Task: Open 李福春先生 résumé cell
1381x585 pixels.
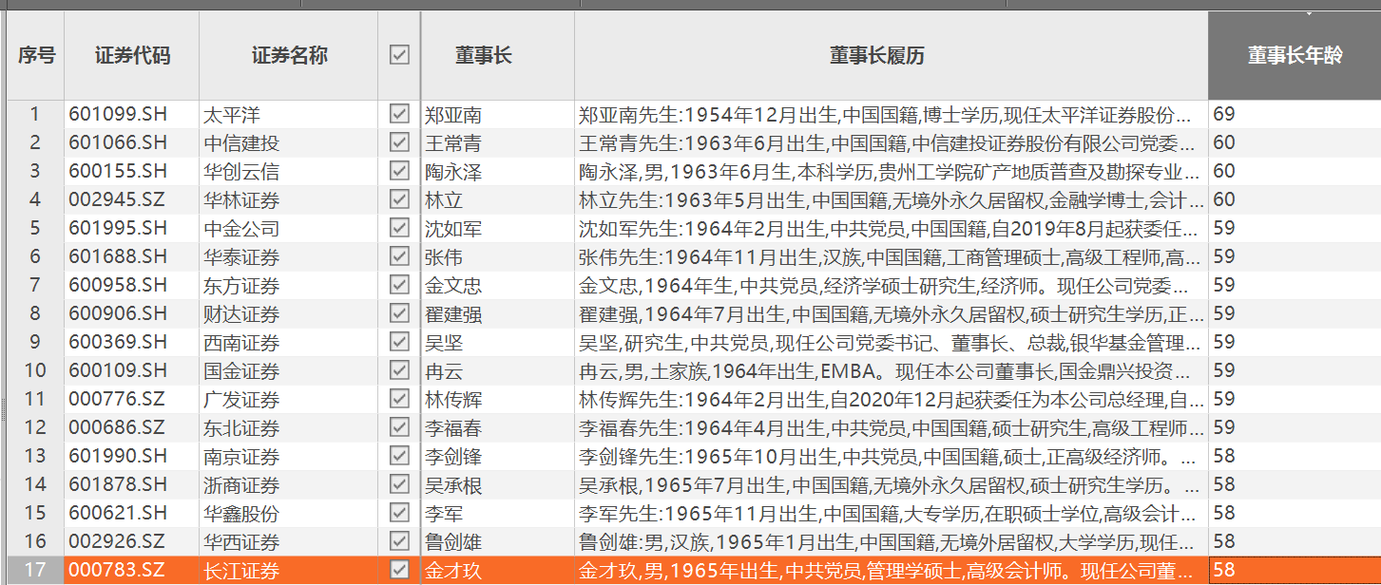Action: pyautogui.click(x=892, y=428)
